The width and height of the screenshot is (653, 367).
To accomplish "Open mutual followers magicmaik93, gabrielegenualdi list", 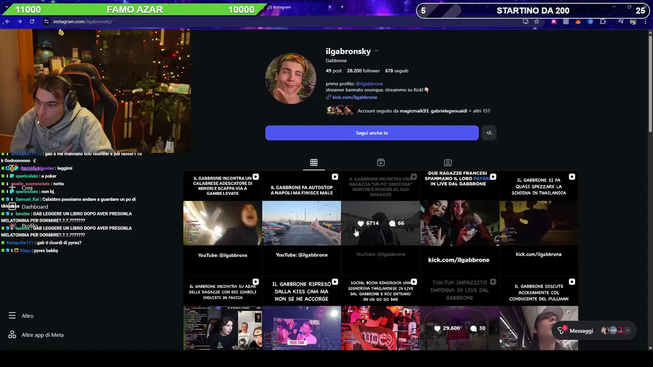I will [423, 111].
